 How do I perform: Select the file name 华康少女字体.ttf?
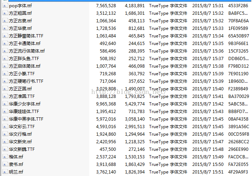[25, 104]
